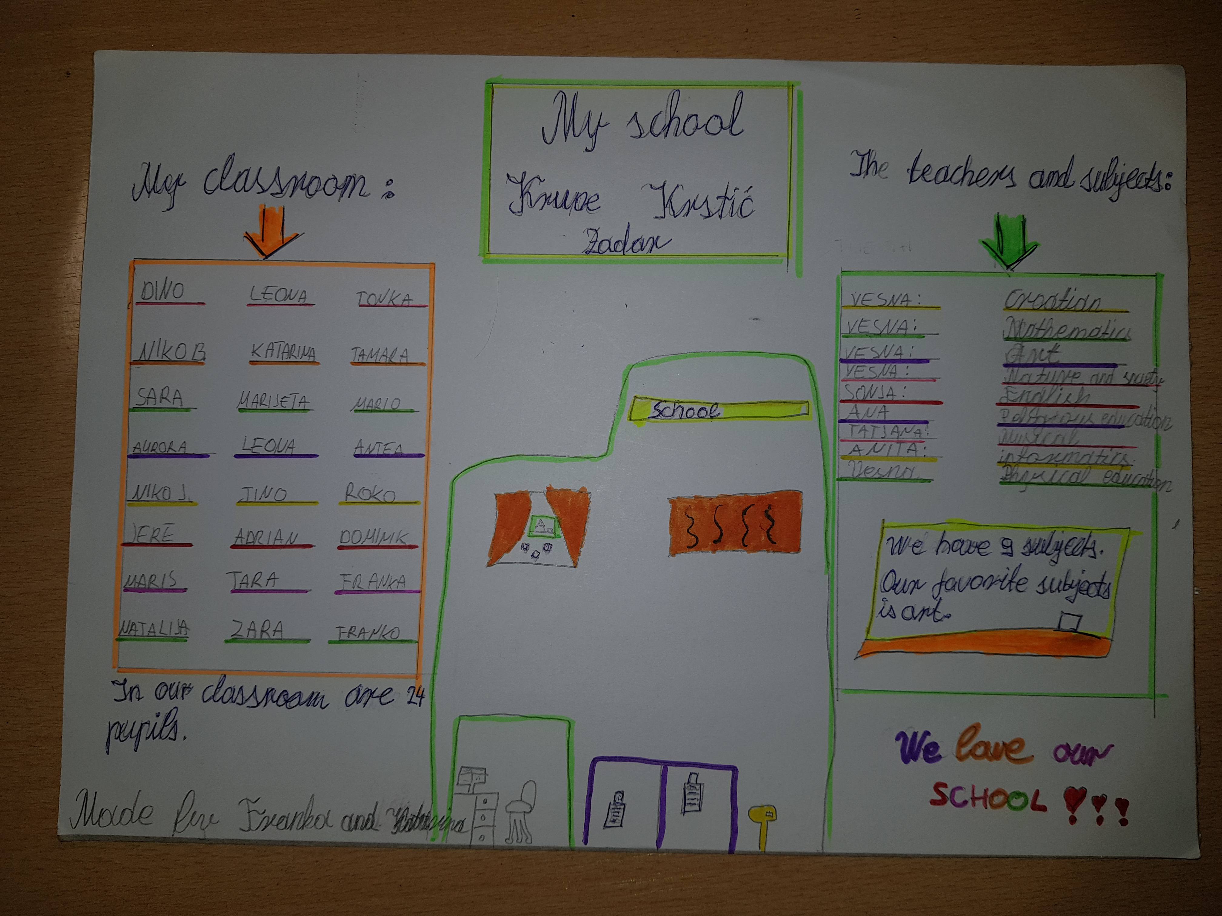Click the yellow mailbox drawing by the door
The height and width of the screenshot is (916, 1222).
click(x=763, y=827)
